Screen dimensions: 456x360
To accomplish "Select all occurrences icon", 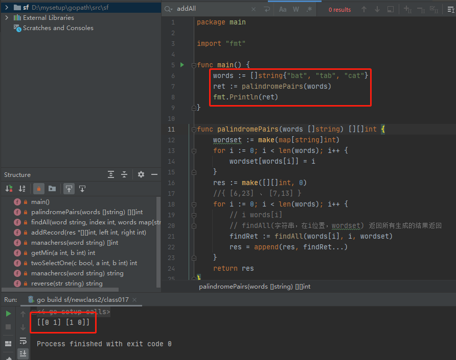I will click(x=434, y=9).
